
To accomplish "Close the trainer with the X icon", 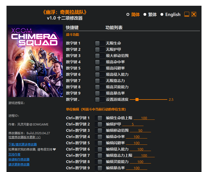I will 194,14.
